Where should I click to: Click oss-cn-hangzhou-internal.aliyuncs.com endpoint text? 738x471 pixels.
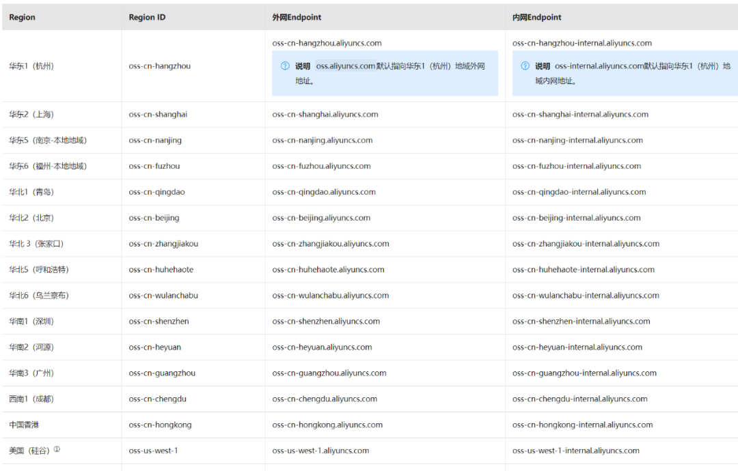pos(582,43)
